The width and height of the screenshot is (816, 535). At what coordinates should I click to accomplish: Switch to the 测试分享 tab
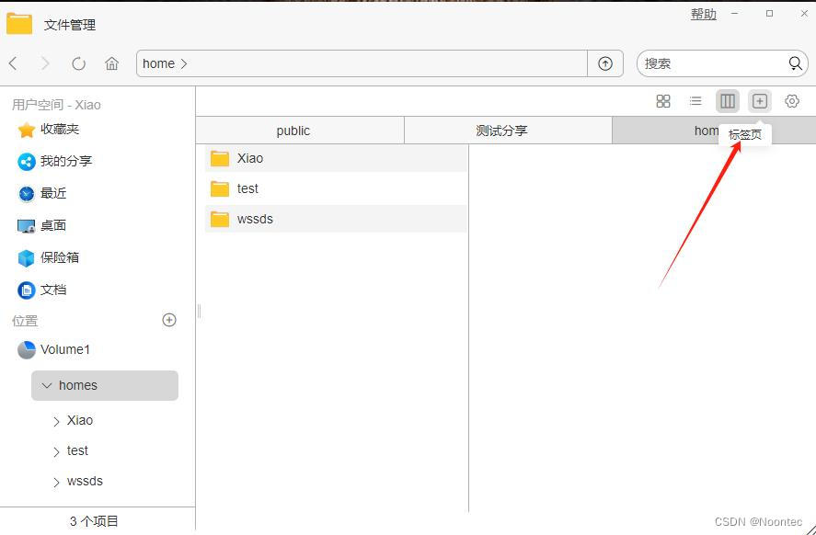coord(508,131)
